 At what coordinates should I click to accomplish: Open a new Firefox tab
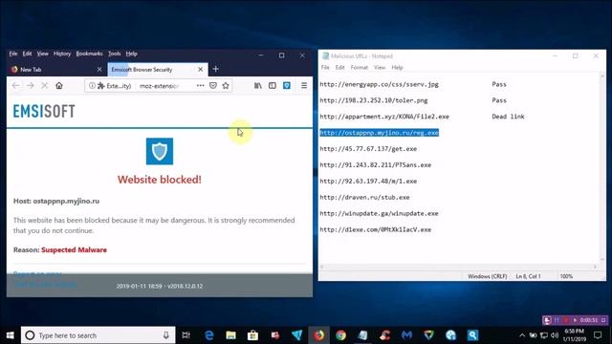pyautogui.click(x=215, y=69)
